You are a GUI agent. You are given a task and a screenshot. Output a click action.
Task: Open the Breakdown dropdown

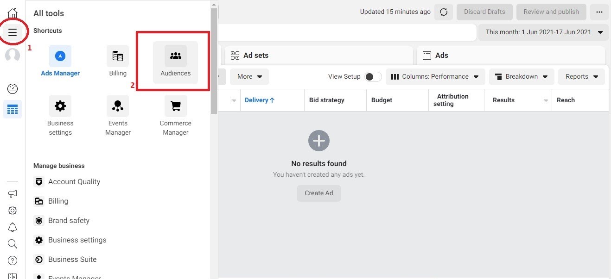coord(521,77)
